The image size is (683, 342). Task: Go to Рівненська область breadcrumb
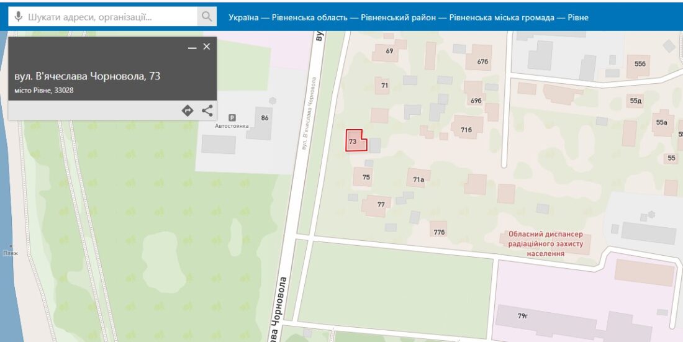click(310, 17)
